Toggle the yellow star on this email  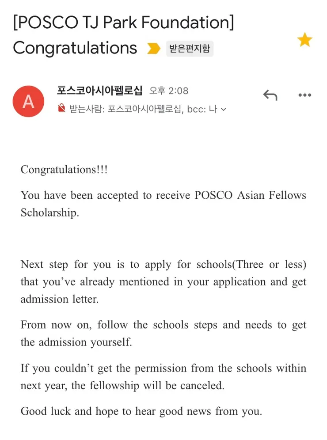point(304,40)
